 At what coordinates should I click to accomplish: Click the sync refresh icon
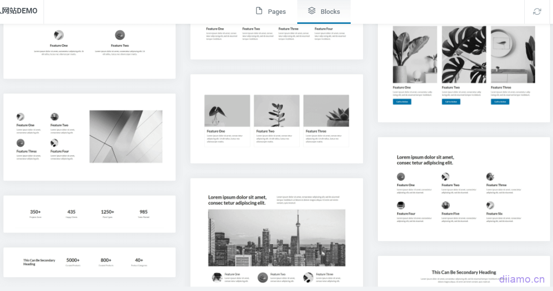pos(537,11)
